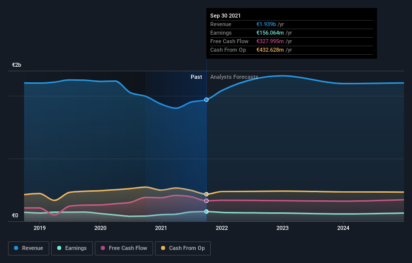
Task: Click the Analysts Forecasts label
Action: [234, 77]
